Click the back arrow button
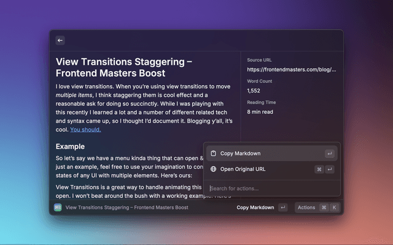The height and width of the screenshot is (245, 393). pyautogui.click(x=60, y=40)
